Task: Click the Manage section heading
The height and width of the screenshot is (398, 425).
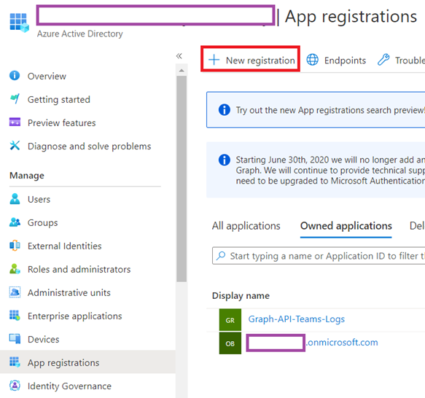Action: tap(26, 176)
